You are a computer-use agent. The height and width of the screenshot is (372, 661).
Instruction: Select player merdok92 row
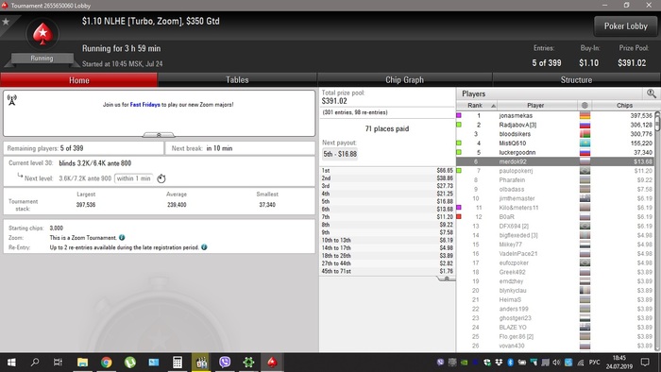coord(555,161)
